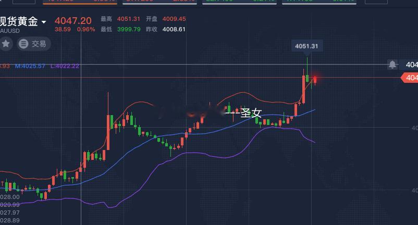418x225 pixels.
Task: Open the 交易 trade button
Action: (x=34, y=44)
